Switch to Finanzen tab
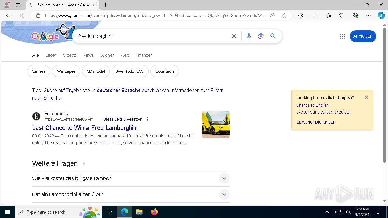This screenshot has height=218, width=388. (x=144, y=55)
